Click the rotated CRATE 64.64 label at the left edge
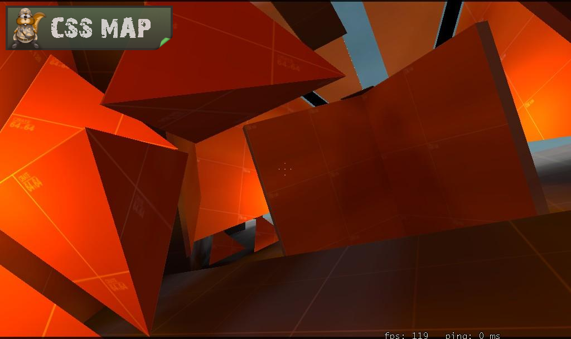571x339 pixels. [31, 181]
